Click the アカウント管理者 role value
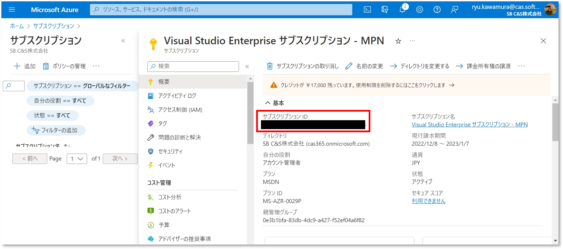Screen dimensions: 563x249 tap(282, 163)
